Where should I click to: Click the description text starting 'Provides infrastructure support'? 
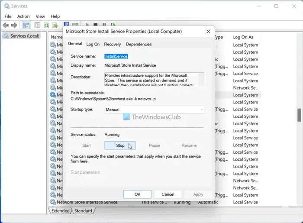(x=149, y=80)
